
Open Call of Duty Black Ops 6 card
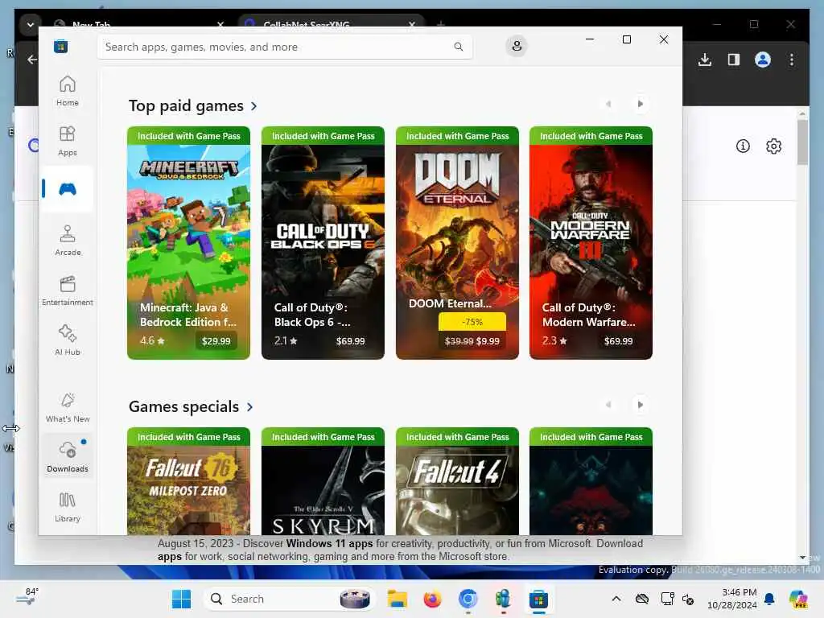coord(323,243)
